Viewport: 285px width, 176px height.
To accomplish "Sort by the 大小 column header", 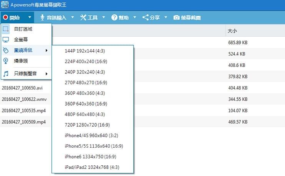I will click(232, 31).
